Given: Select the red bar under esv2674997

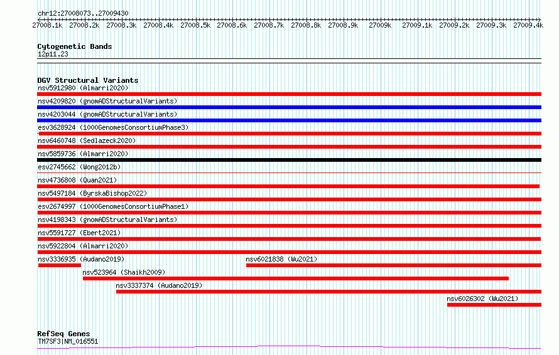Looking at the screenshot, I should pyautogui.click(x=289, y=213).
